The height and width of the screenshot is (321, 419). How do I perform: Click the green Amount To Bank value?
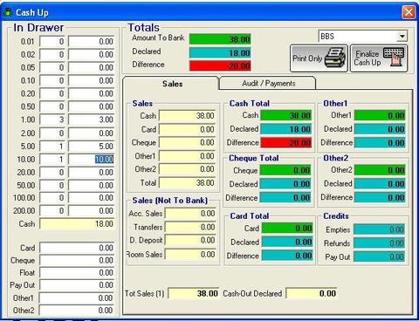[x=220, y=39]
